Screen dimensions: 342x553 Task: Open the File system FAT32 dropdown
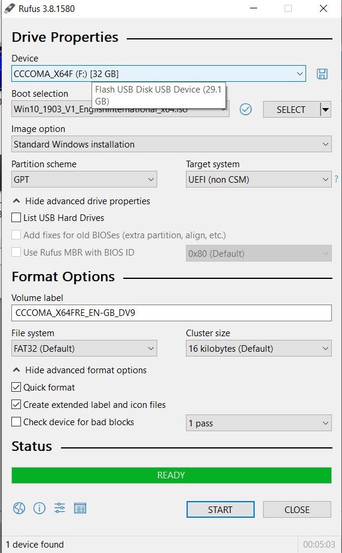pyautogui.click(x=84, y=348)
